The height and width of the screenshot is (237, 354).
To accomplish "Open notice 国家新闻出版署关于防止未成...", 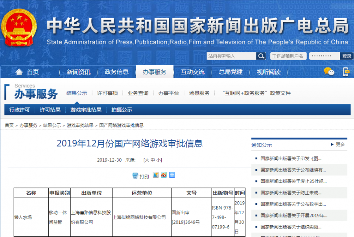I will 291,193.
